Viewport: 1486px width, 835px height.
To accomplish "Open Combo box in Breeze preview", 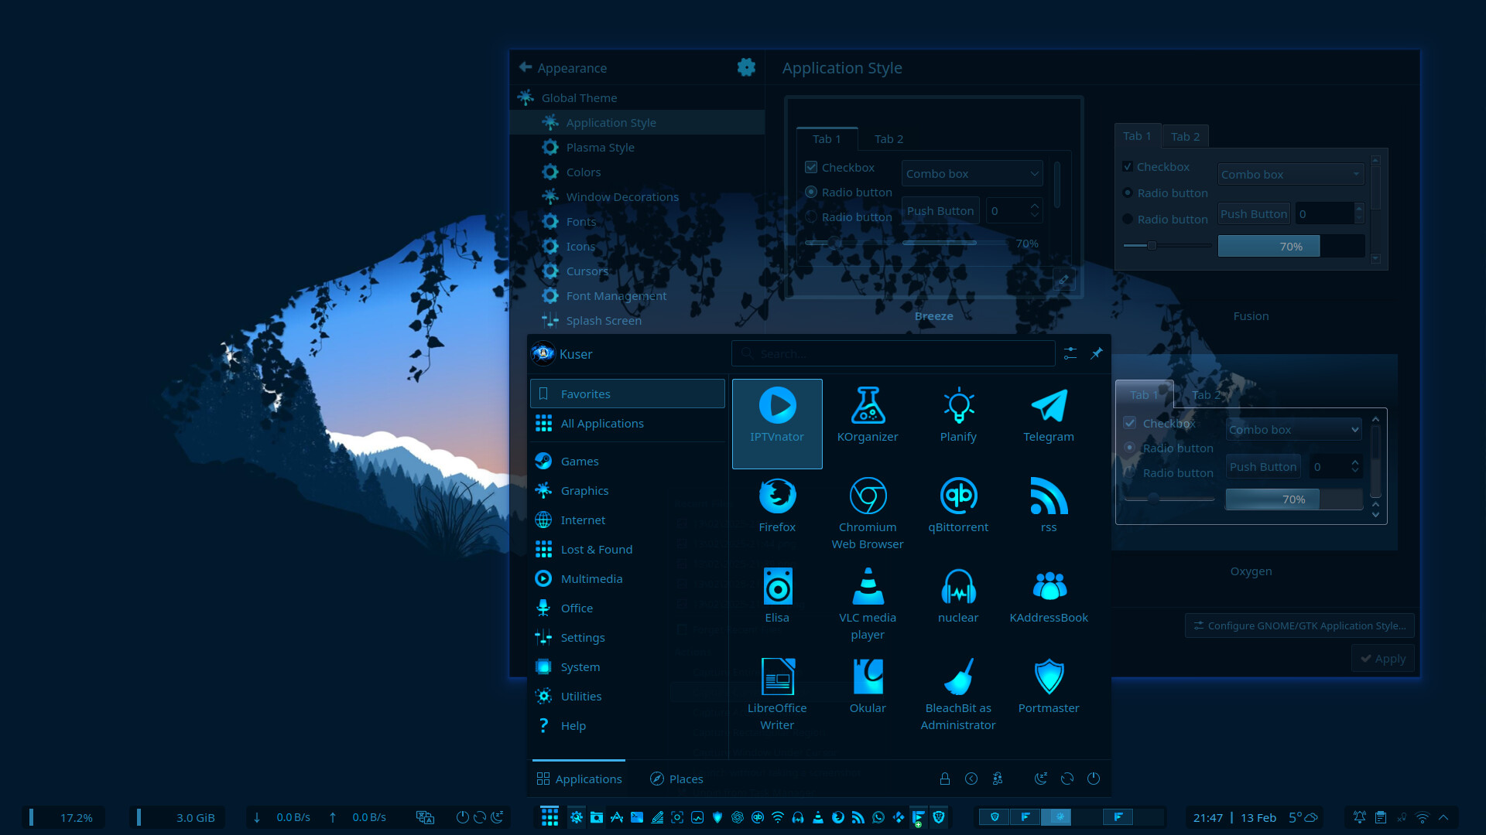I will (972, 174).
